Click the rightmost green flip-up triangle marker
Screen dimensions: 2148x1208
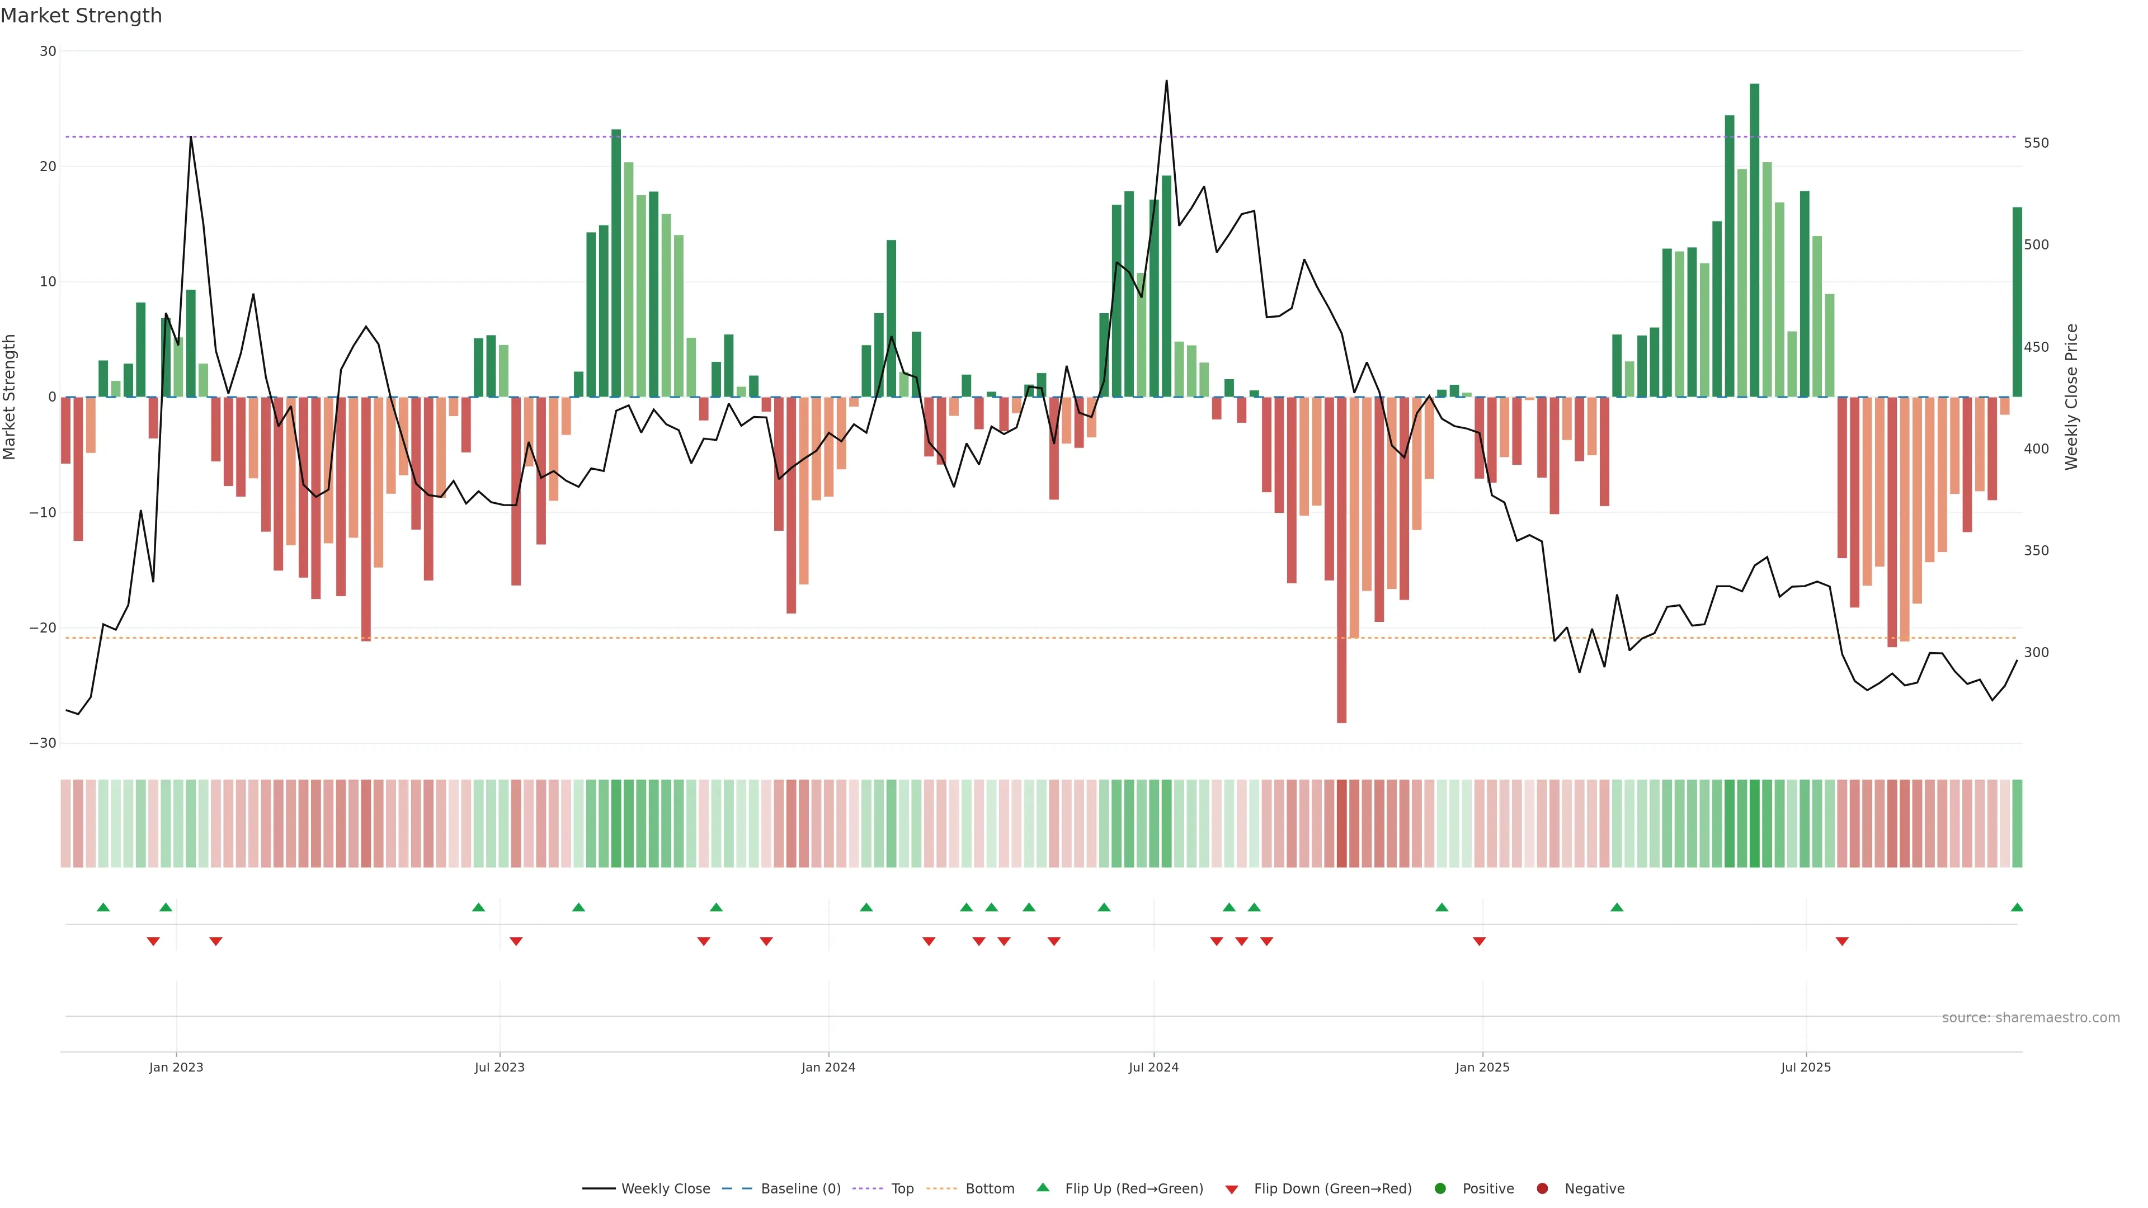click(x=2017, y=907)
